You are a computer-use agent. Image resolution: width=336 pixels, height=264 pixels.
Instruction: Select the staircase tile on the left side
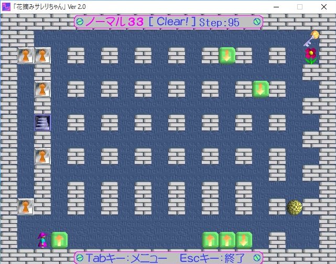point(42,122)
